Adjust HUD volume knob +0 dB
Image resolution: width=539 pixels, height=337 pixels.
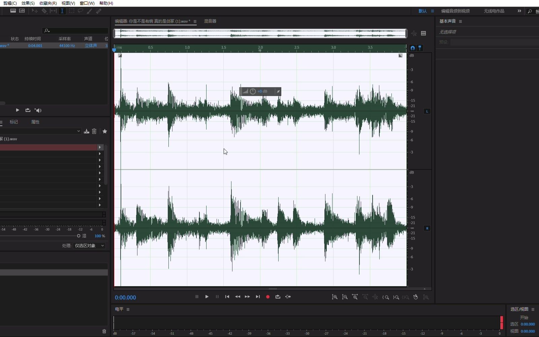click(x=253, y=91)
